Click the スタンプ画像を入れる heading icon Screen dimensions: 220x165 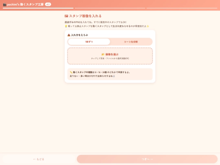coord(66,16)
